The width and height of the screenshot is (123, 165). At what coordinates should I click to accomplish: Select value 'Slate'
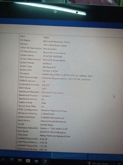(x=44, y=103)
